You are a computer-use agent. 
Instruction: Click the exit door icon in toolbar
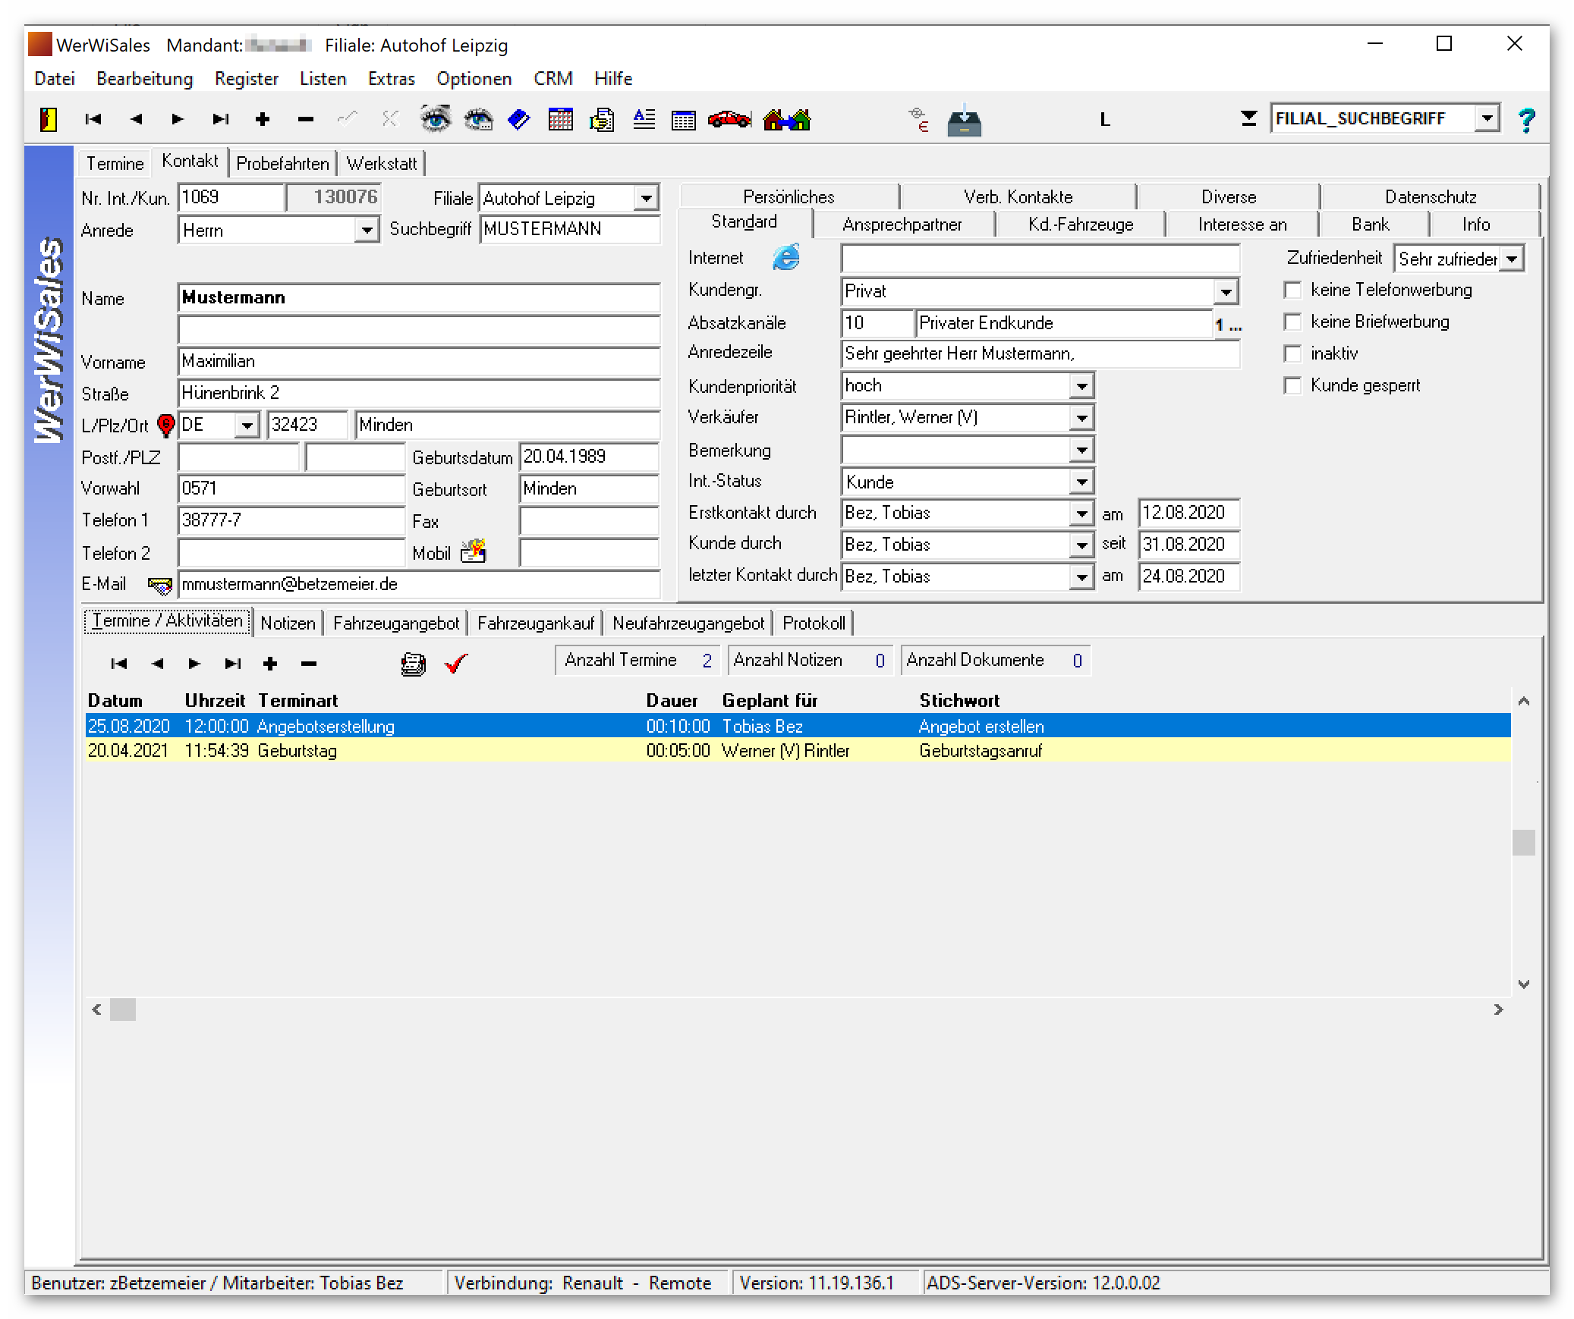click(x=49, y=119)
